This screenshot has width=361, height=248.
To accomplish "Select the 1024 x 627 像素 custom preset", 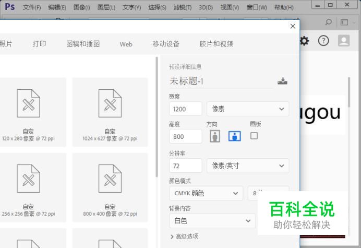I will (110, 112).
